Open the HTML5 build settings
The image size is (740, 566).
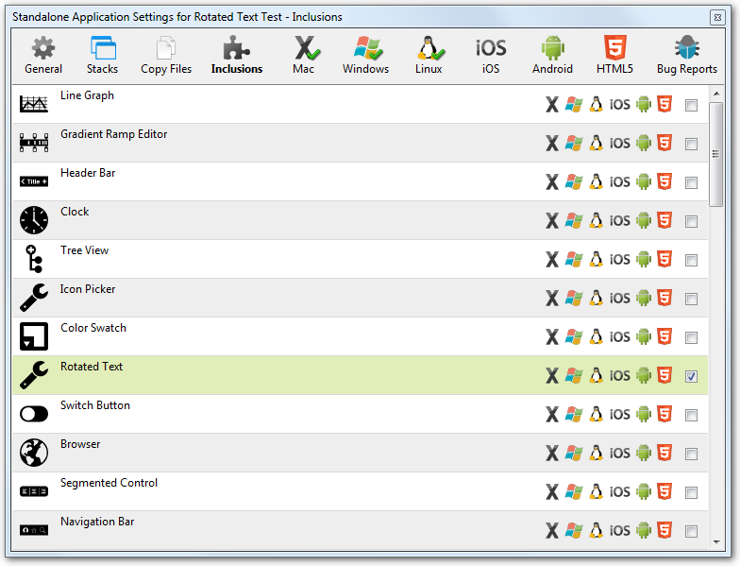coord(614,55)
